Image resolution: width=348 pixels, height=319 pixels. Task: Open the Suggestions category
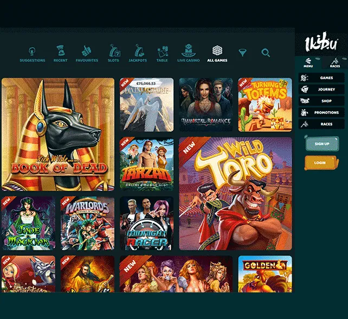[32, 54]
